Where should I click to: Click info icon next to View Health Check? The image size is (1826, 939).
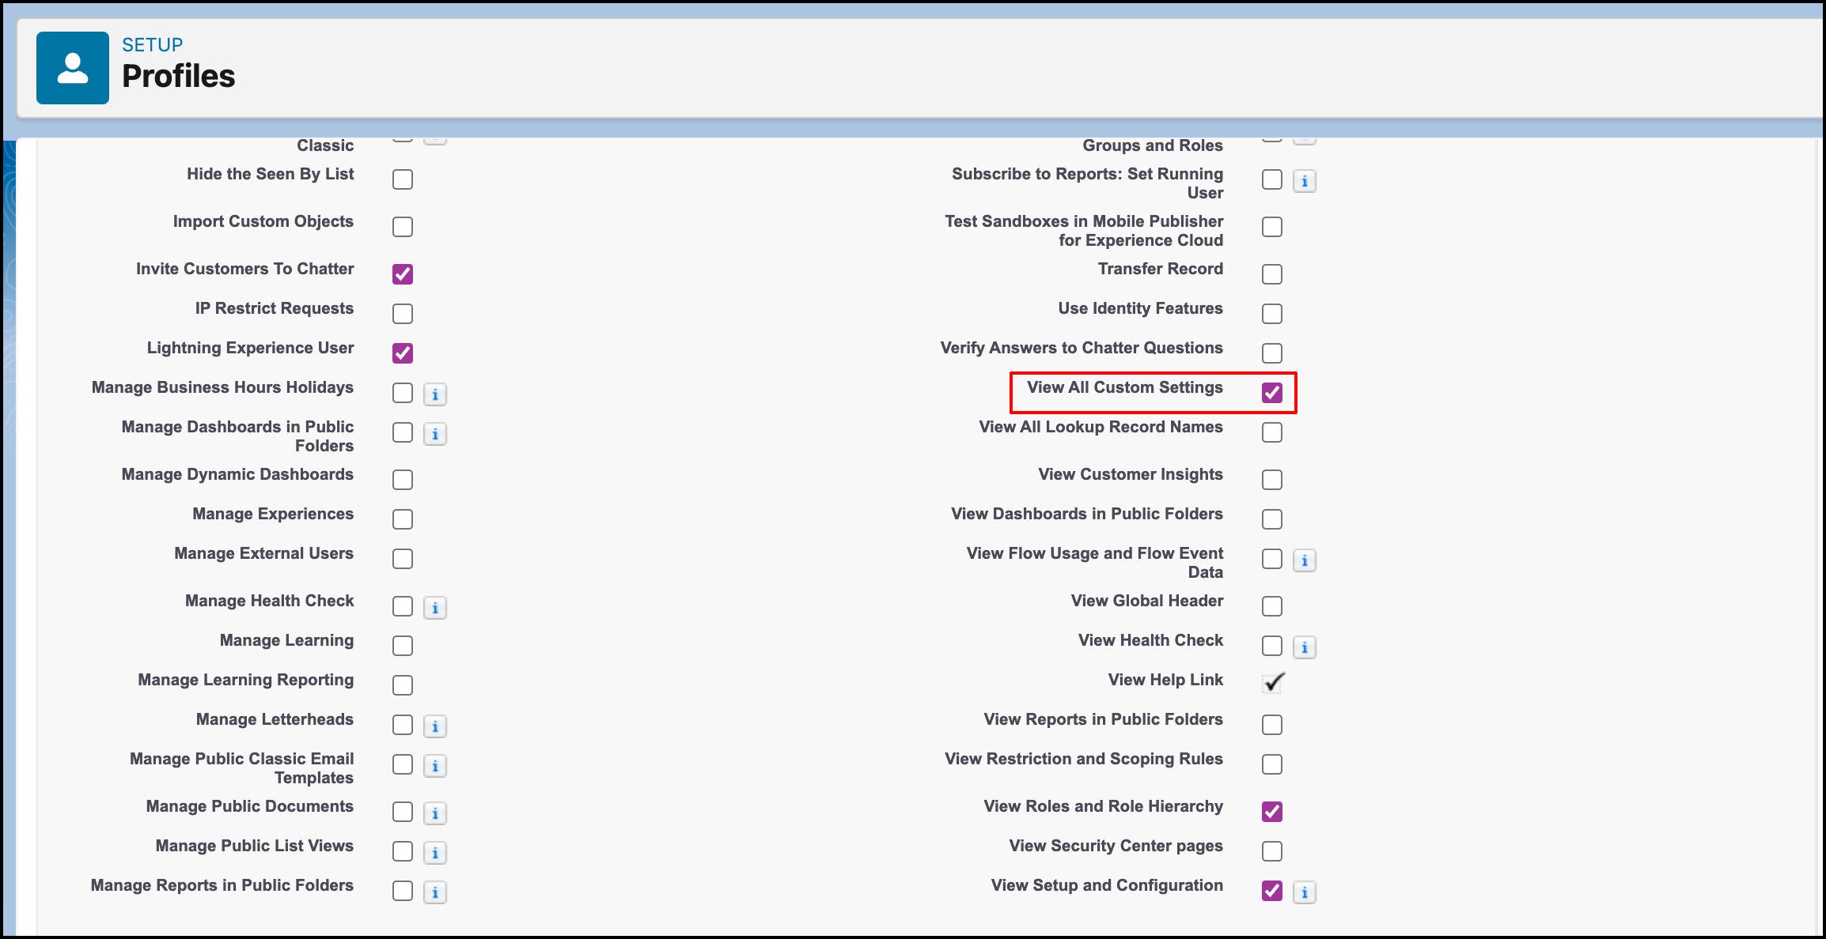click(x=1305, y=647)
